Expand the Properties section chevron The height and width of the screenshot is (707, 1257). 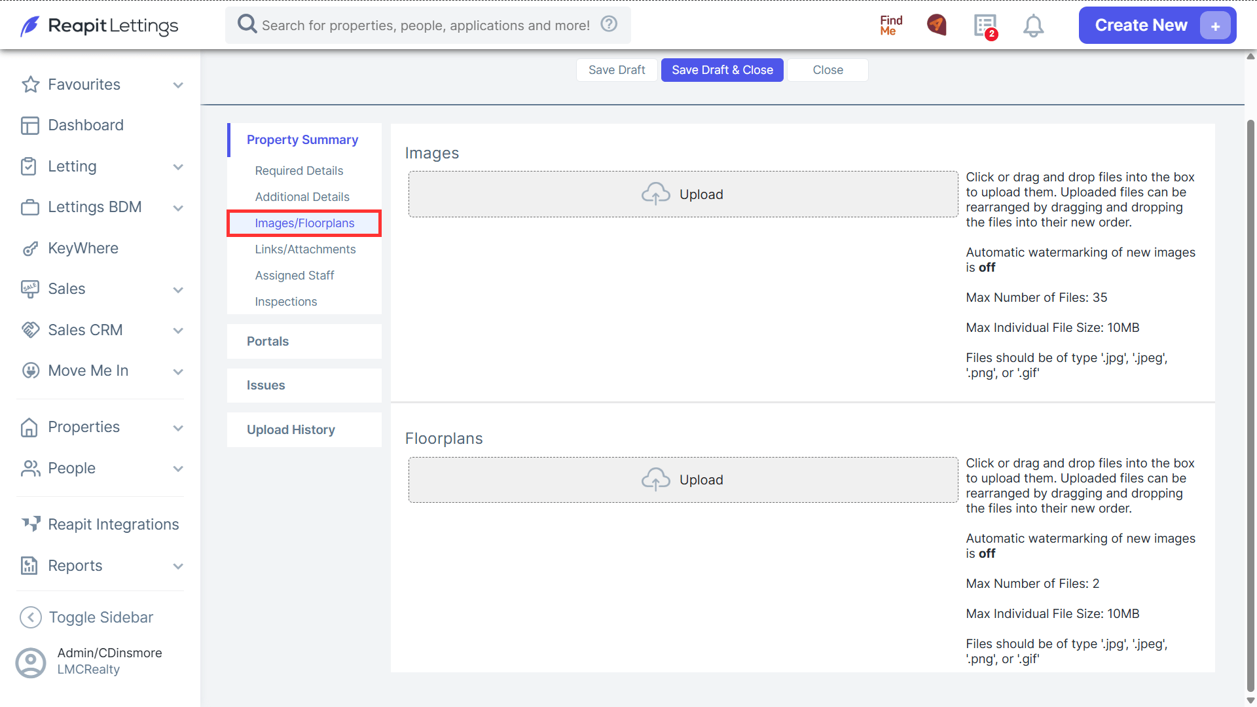pyautogui.click(x=178, y=428)
